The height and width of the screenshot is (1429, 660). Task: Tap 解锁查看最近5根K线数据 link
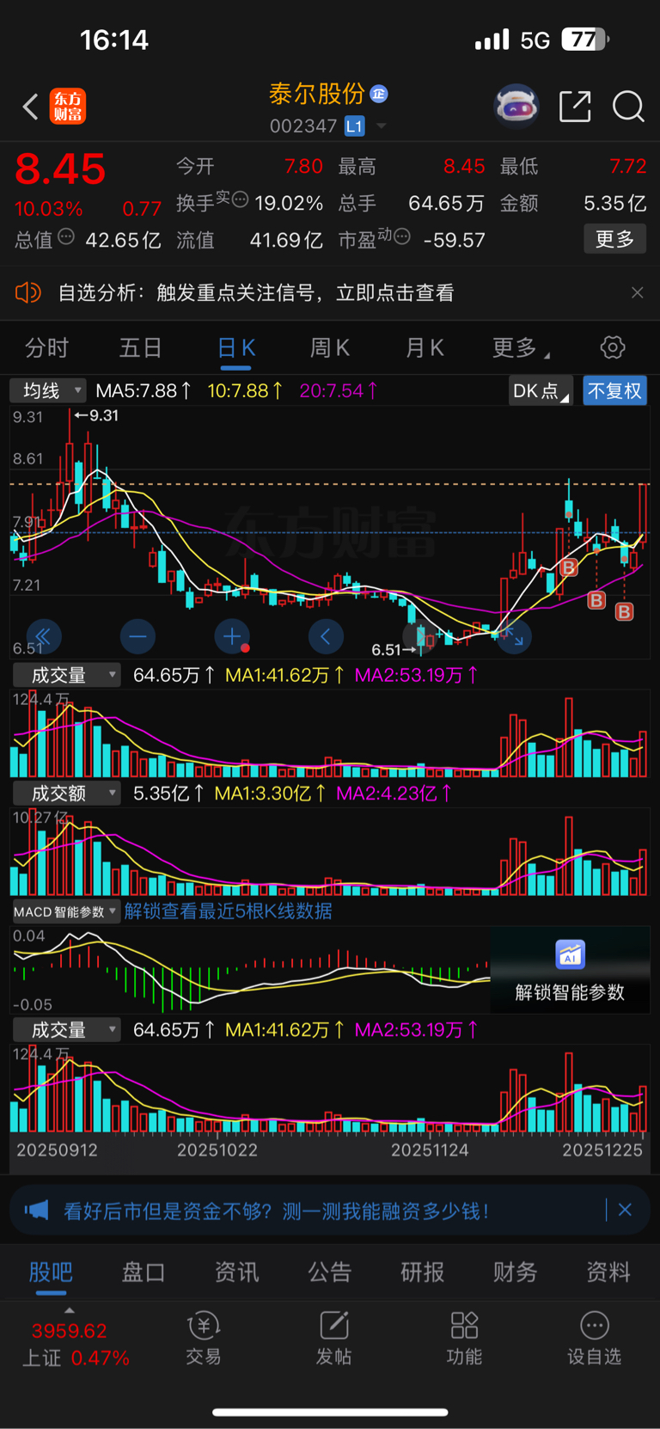[x=229, y=911]
